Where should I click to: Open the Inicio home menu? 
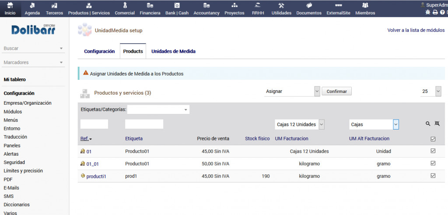[10, 9]
